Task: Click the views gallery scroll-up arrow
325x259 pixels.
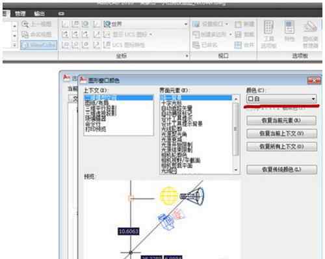Action: pyautogui.click(x=14, y=26)
